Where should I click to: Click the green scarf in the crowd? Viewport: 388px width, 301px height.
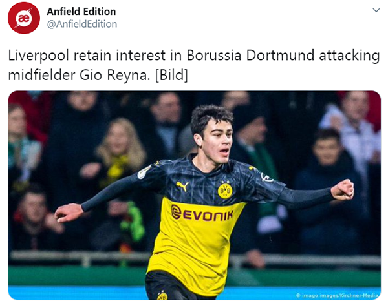click(134, 221)
